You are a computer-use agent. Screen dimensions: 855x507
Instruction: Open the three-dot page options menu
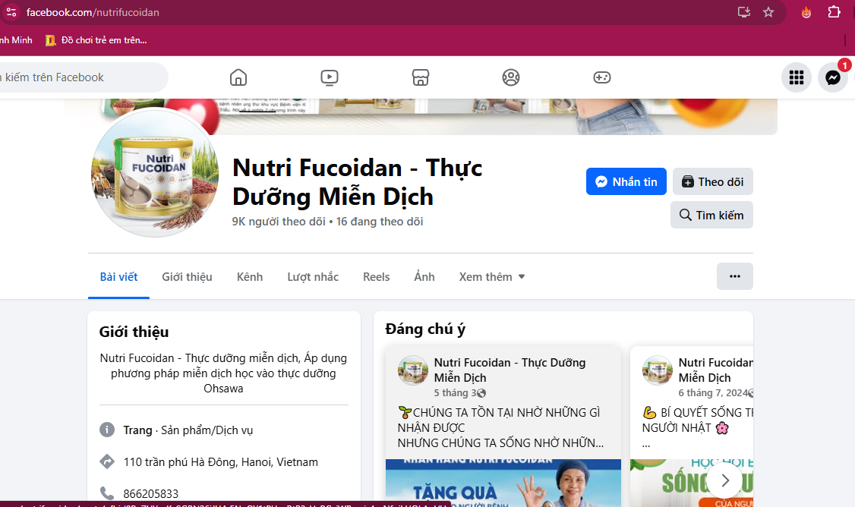[x=734, y=276]
